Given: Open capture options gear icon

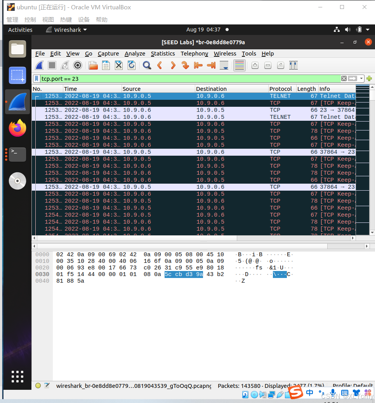Looking at the screenshot, I should pyautogui.click(x=78, y=65).
